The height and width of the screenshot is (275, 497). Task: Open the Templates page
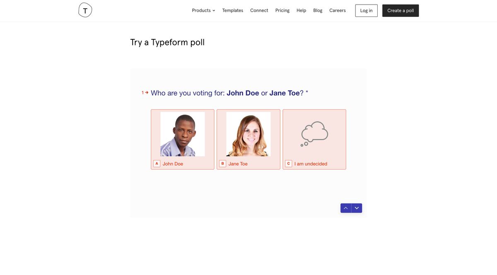point(233,9)
